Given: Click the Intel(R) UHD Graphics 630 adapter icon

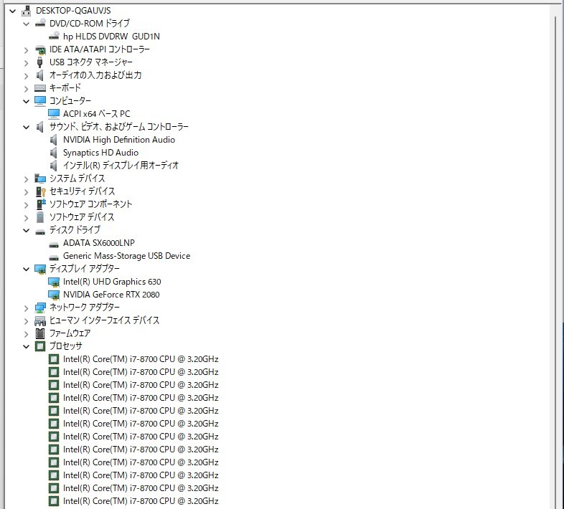Looking at the screenshot, I should [54, 282].
